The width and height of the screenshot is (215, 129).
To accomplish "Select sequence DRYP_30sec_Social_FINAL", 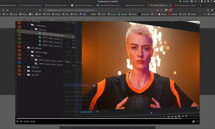I will [x=54, y=35].
